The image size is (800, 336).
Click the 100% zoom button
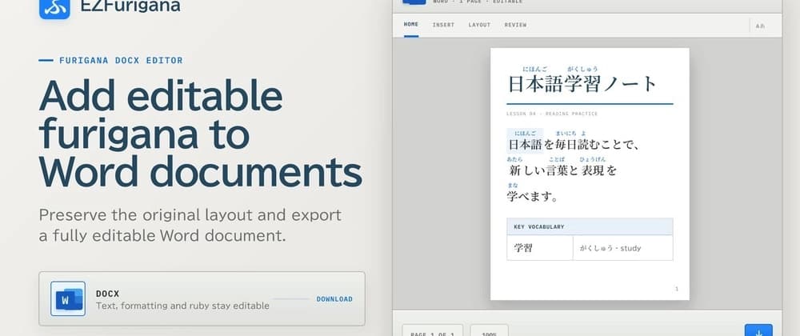click(x=490, y=330)
